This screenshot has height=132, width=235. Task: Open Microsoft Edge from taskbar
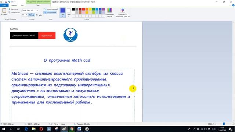[26, 129]
